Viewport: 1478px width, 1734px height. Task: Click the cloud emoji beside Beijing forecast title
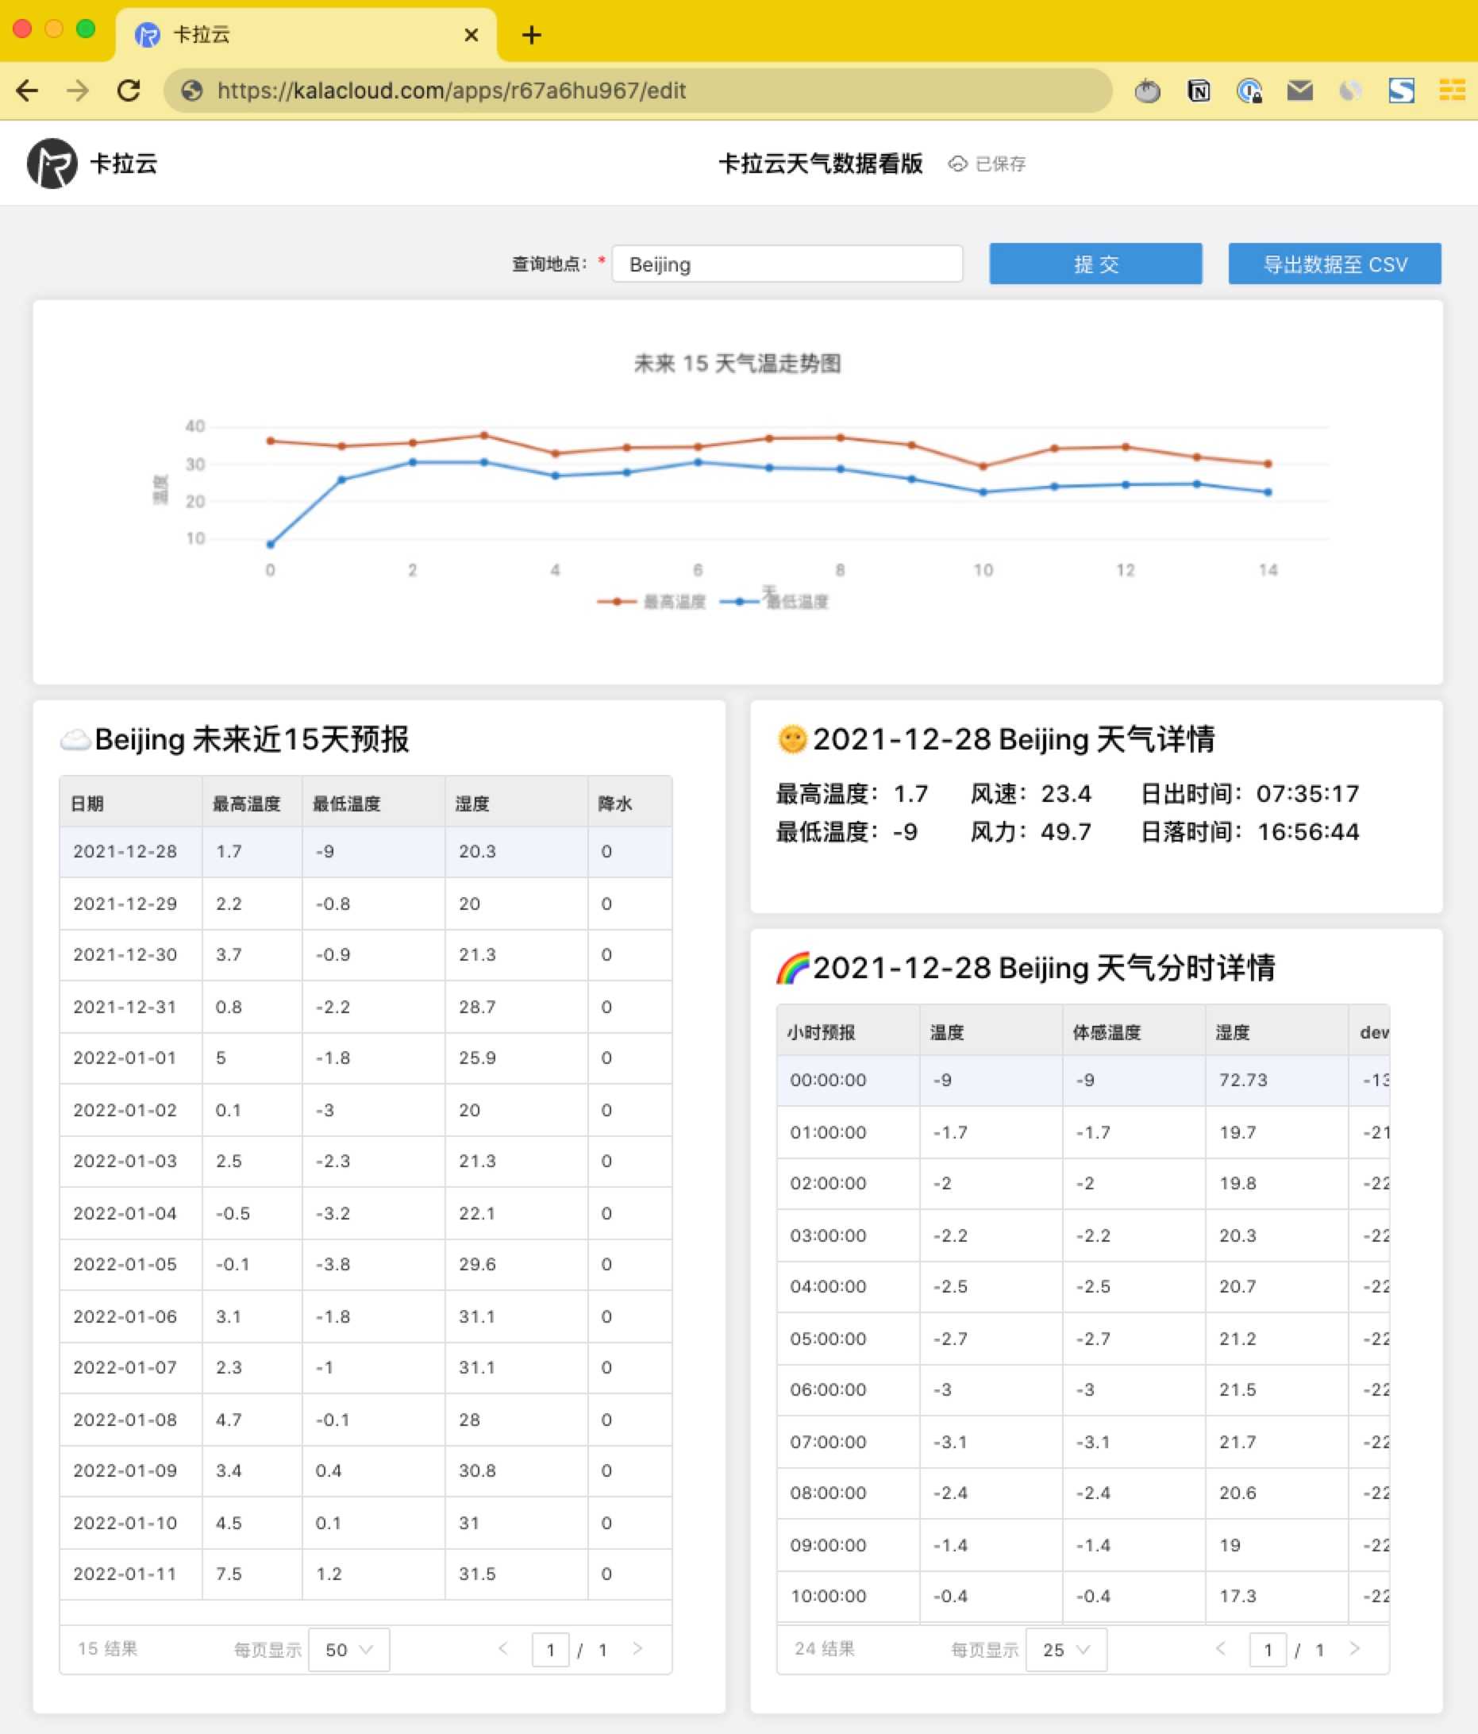(75, 740)
